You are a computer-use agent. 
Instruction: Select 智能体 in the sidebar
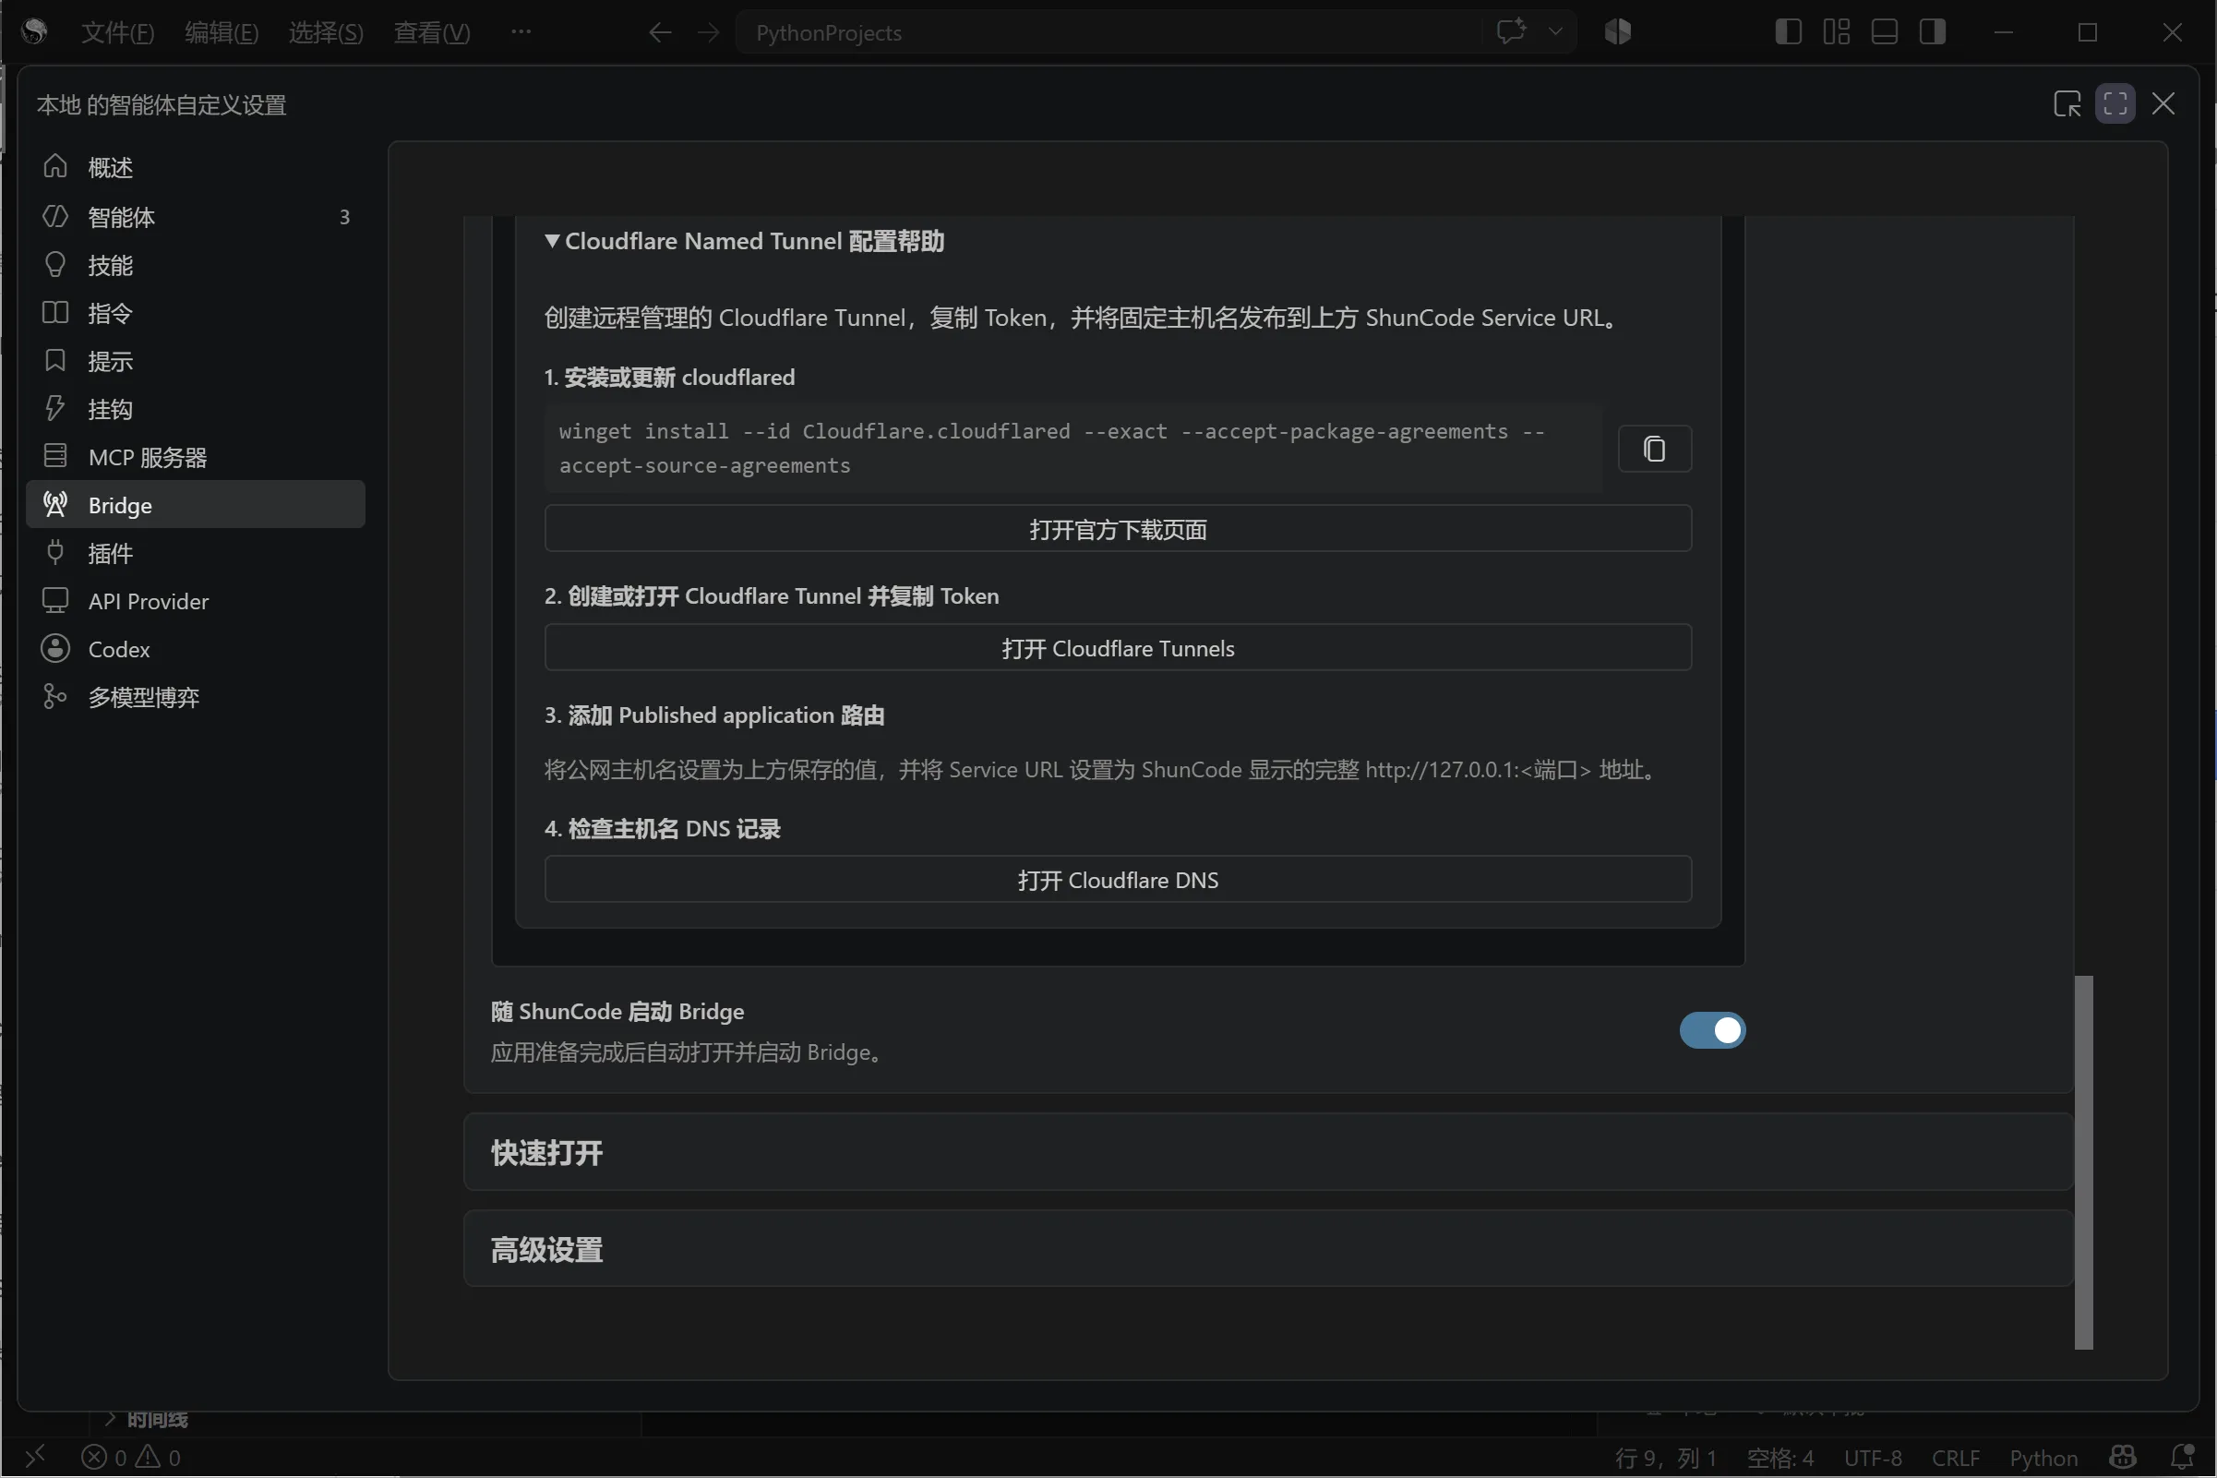click(195, 217)
